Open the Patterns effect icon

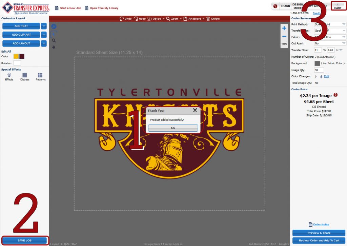(40, 75)
